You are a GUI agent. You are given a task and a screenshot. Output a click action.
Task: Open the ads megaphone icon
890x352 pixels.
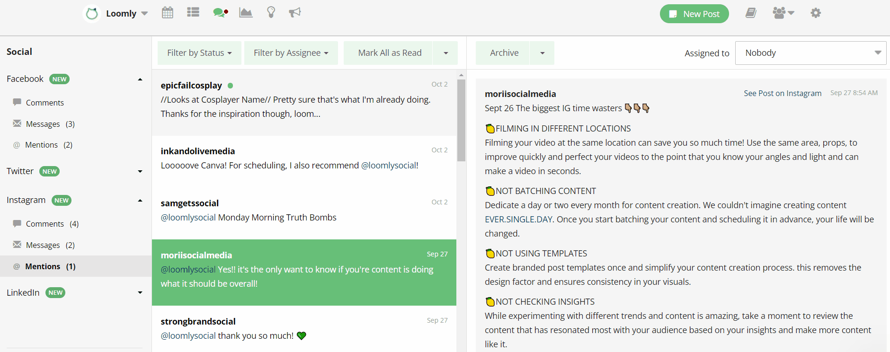click(x=295, y=12)
